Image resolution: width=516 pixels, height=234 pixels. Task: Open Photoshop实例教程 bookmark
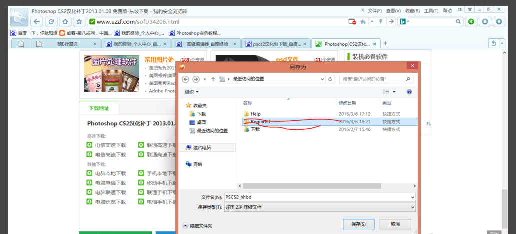(x=195, y=33)
